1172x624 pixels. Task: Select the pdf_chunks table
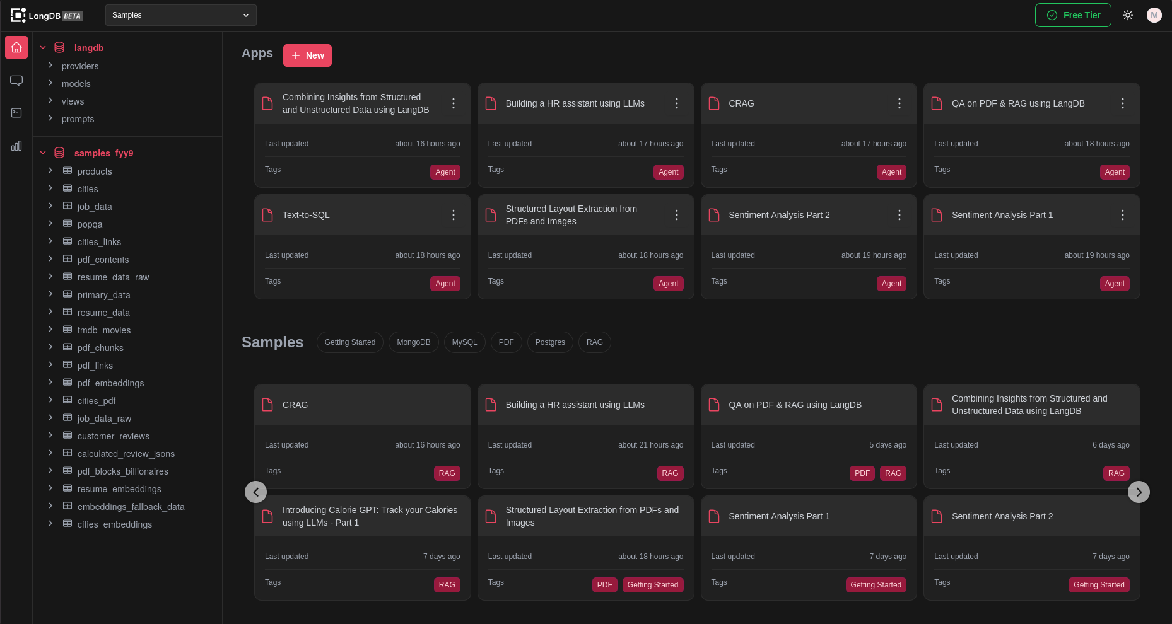point(100,348)
